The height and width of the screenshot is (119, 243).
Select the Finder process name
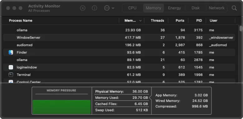pyautogui.click(x=22, y=52)
